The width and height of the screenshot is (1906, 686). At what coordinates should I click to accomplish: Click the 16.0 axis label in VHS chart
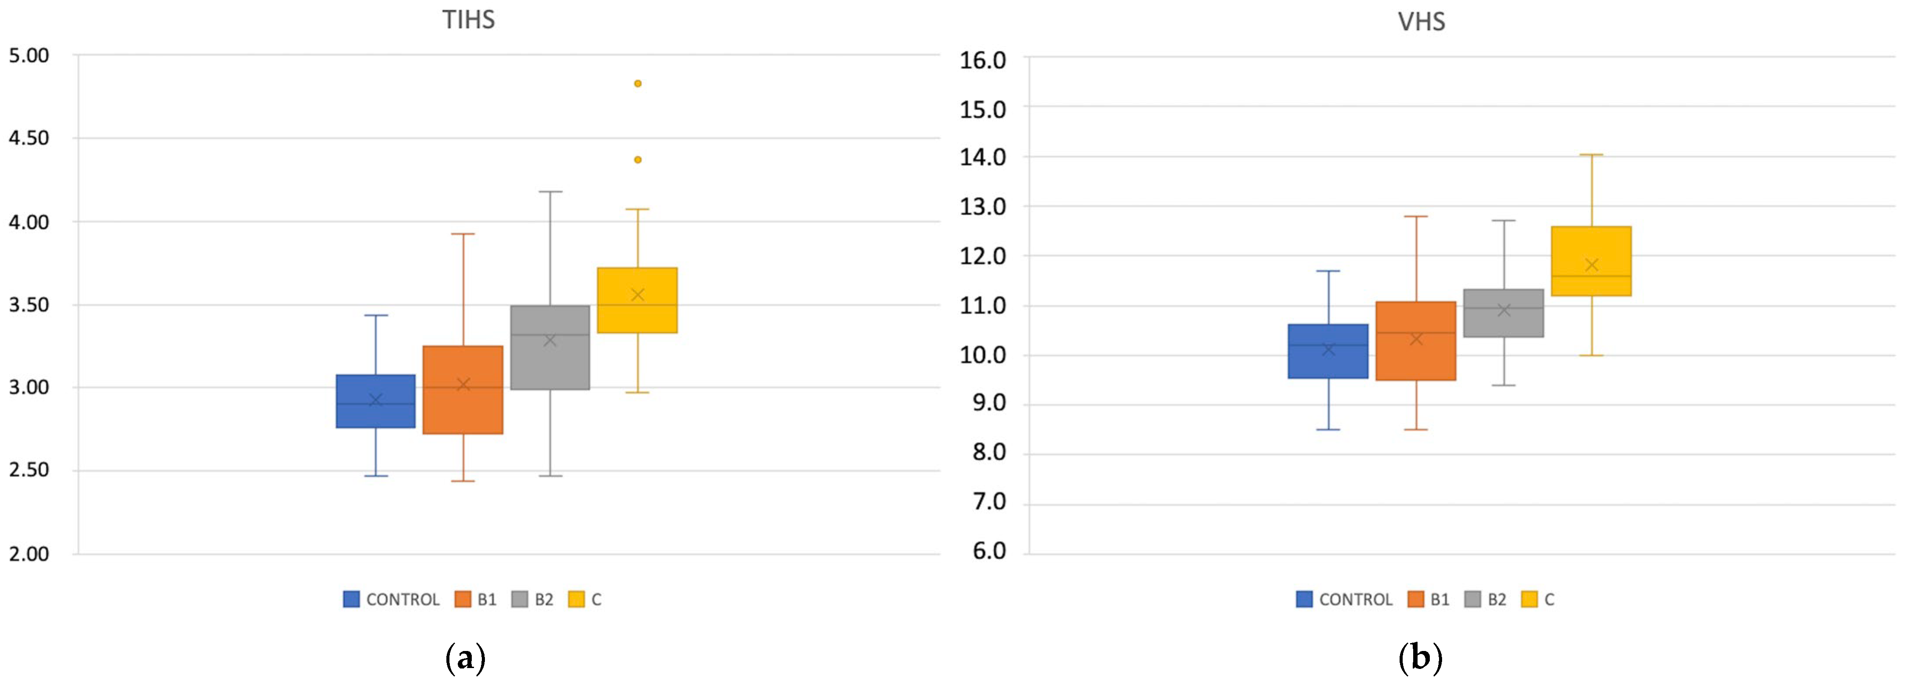[x=983, y=60]
